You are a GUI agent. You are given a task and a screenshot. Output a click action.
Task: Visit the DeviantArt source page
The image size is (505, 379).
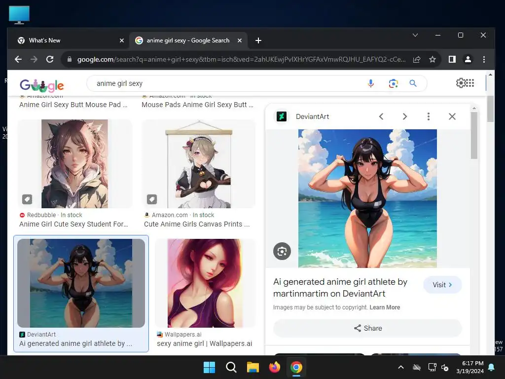(x=442, y=285)
